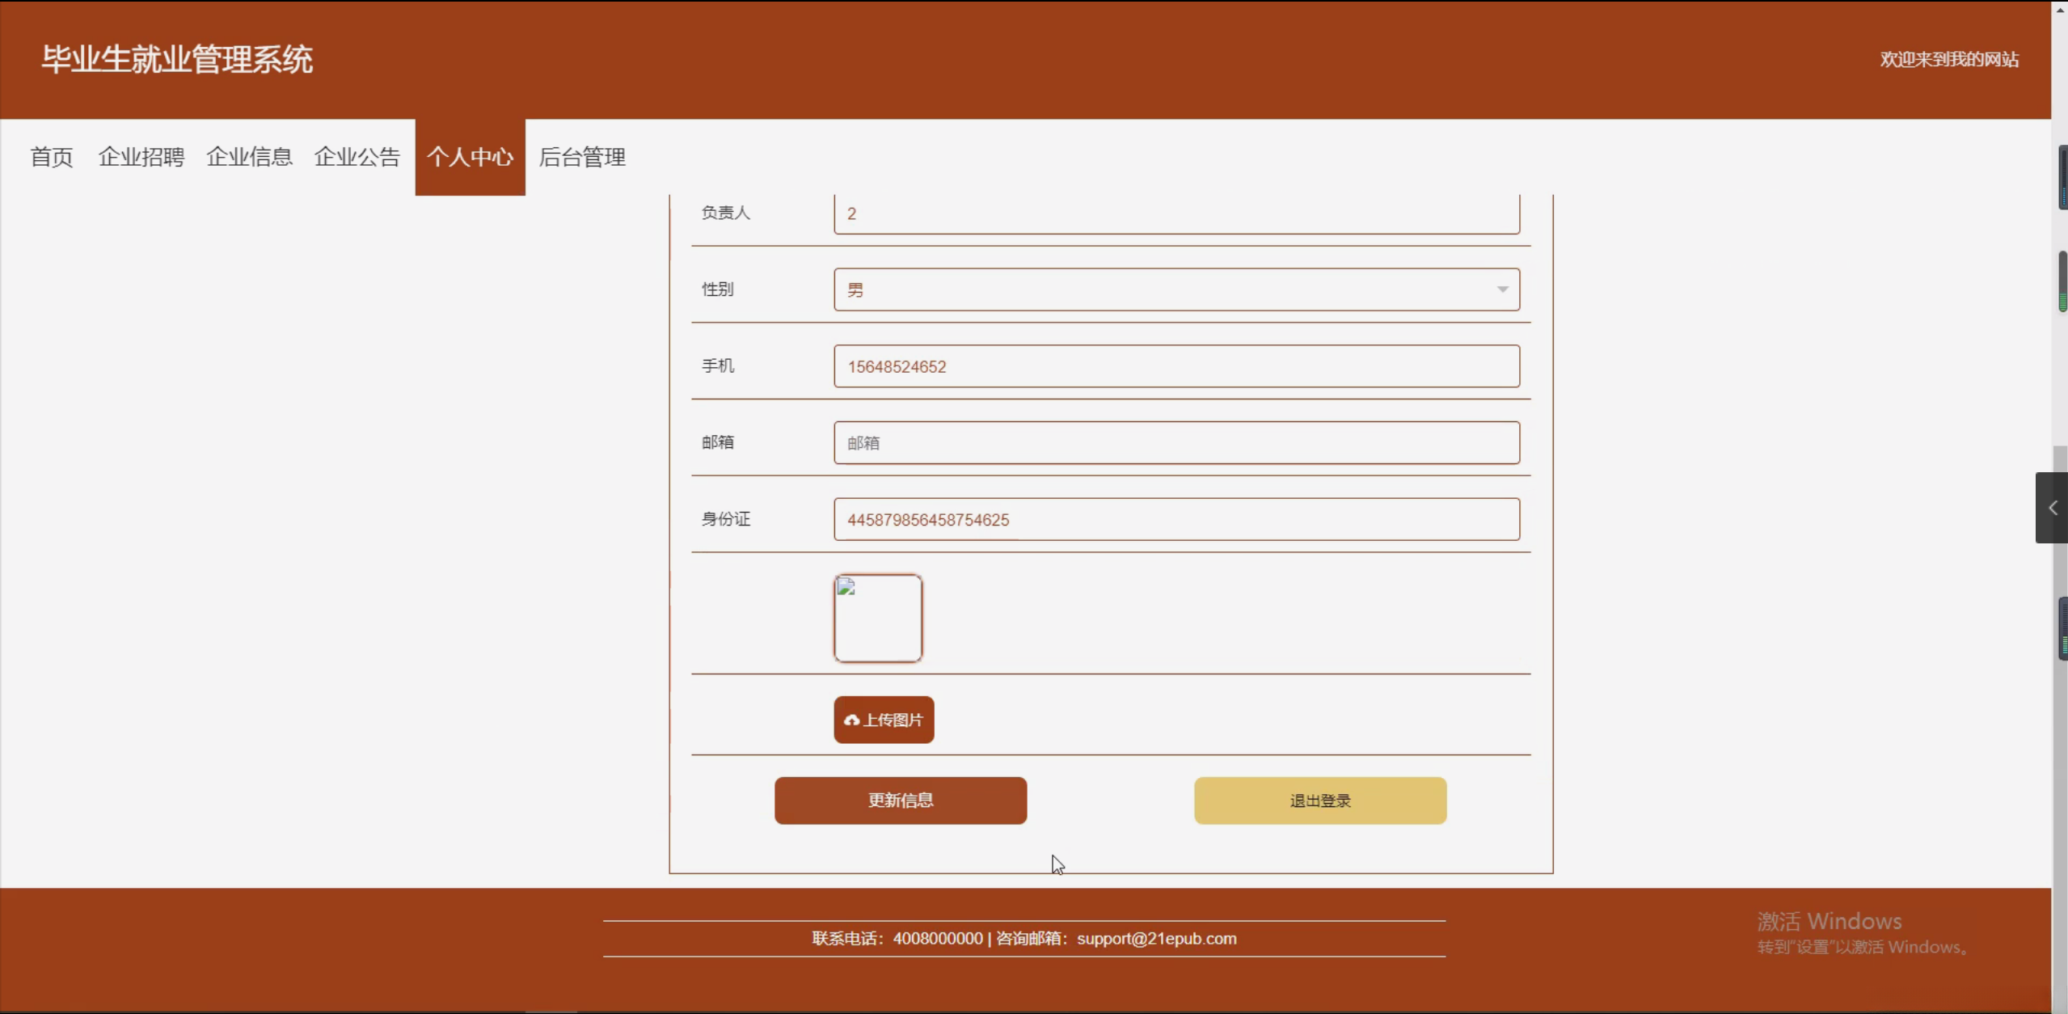Viewport: 2068px width, 1014px height.
Task: Select the 身份证 ID number field
Action: [1176, 519]
